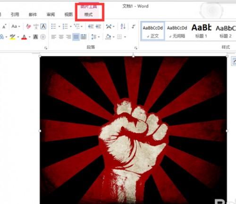236x204 pixels.
Task: Open the Font dialog launcher
Action: 46,48
